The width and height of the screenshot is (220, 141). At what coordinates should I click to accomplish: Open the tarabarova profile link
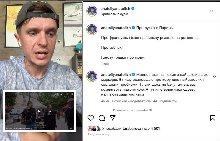[132, 129]
